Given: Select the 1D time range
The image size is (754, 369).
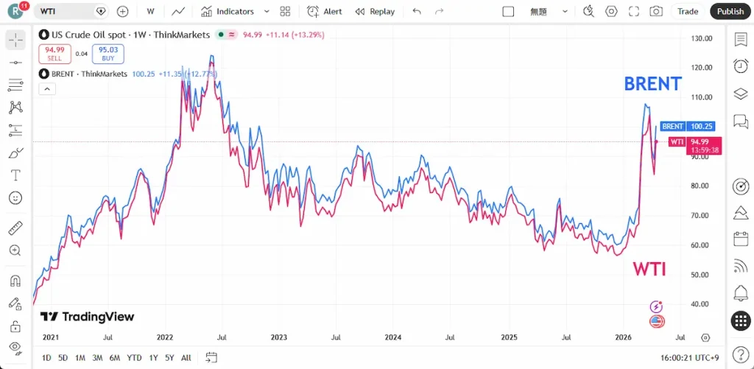Looking at the screenshot, I should pos(46,357).
